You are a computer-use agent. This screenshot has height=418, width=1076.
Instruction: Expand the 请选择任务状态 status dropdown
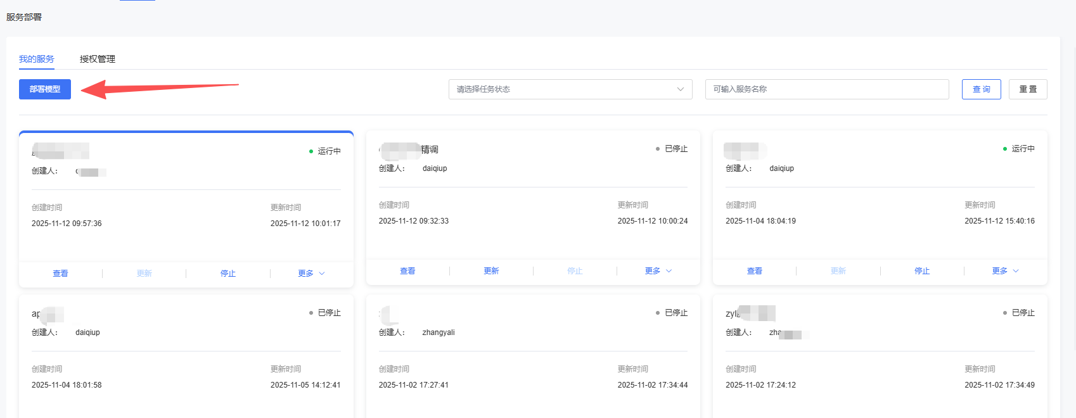point(570,89)
